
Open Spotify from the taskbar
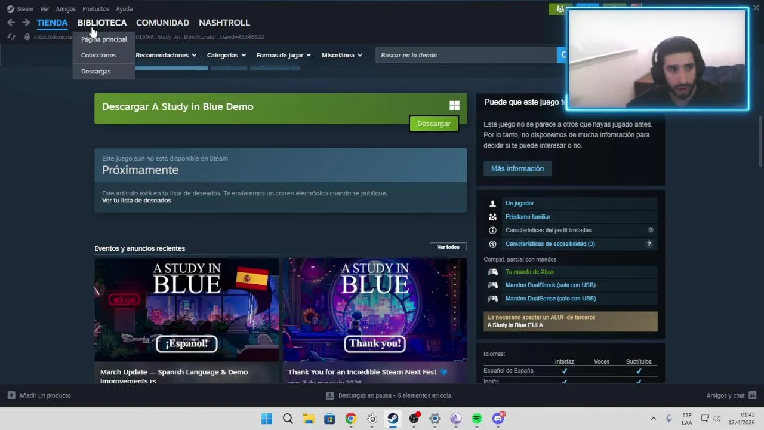pyautogui.click(x=477, y=419)
